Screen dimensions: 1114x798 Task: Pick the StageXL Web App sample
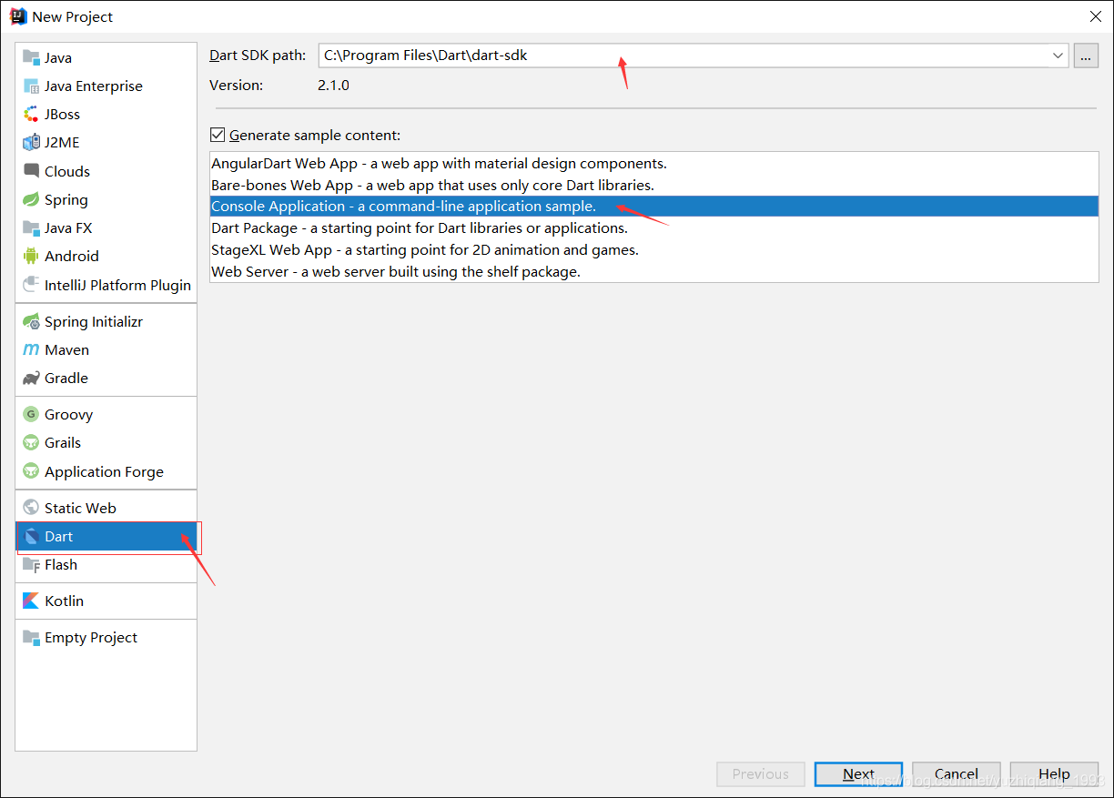653,249
